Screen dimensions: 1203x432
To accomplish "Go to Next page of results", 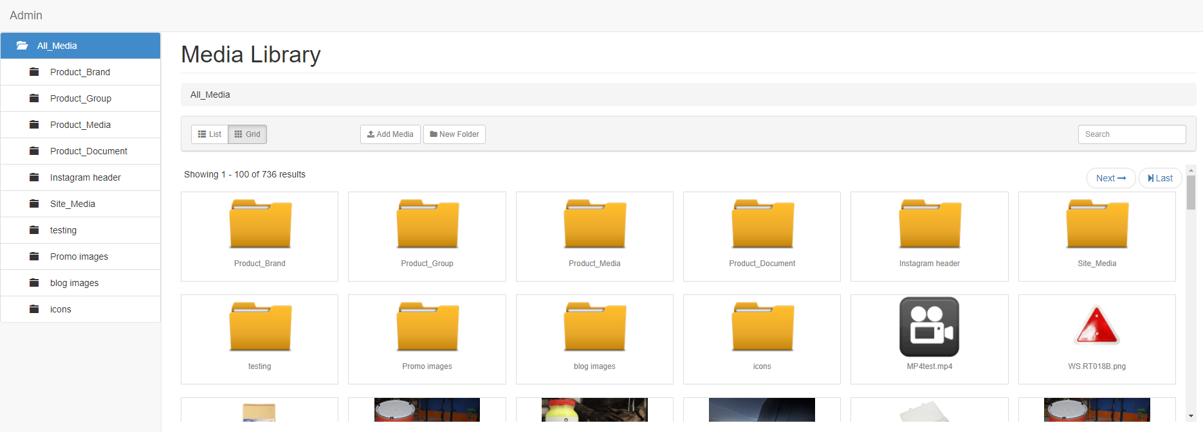I will (x=1111, y=178).
